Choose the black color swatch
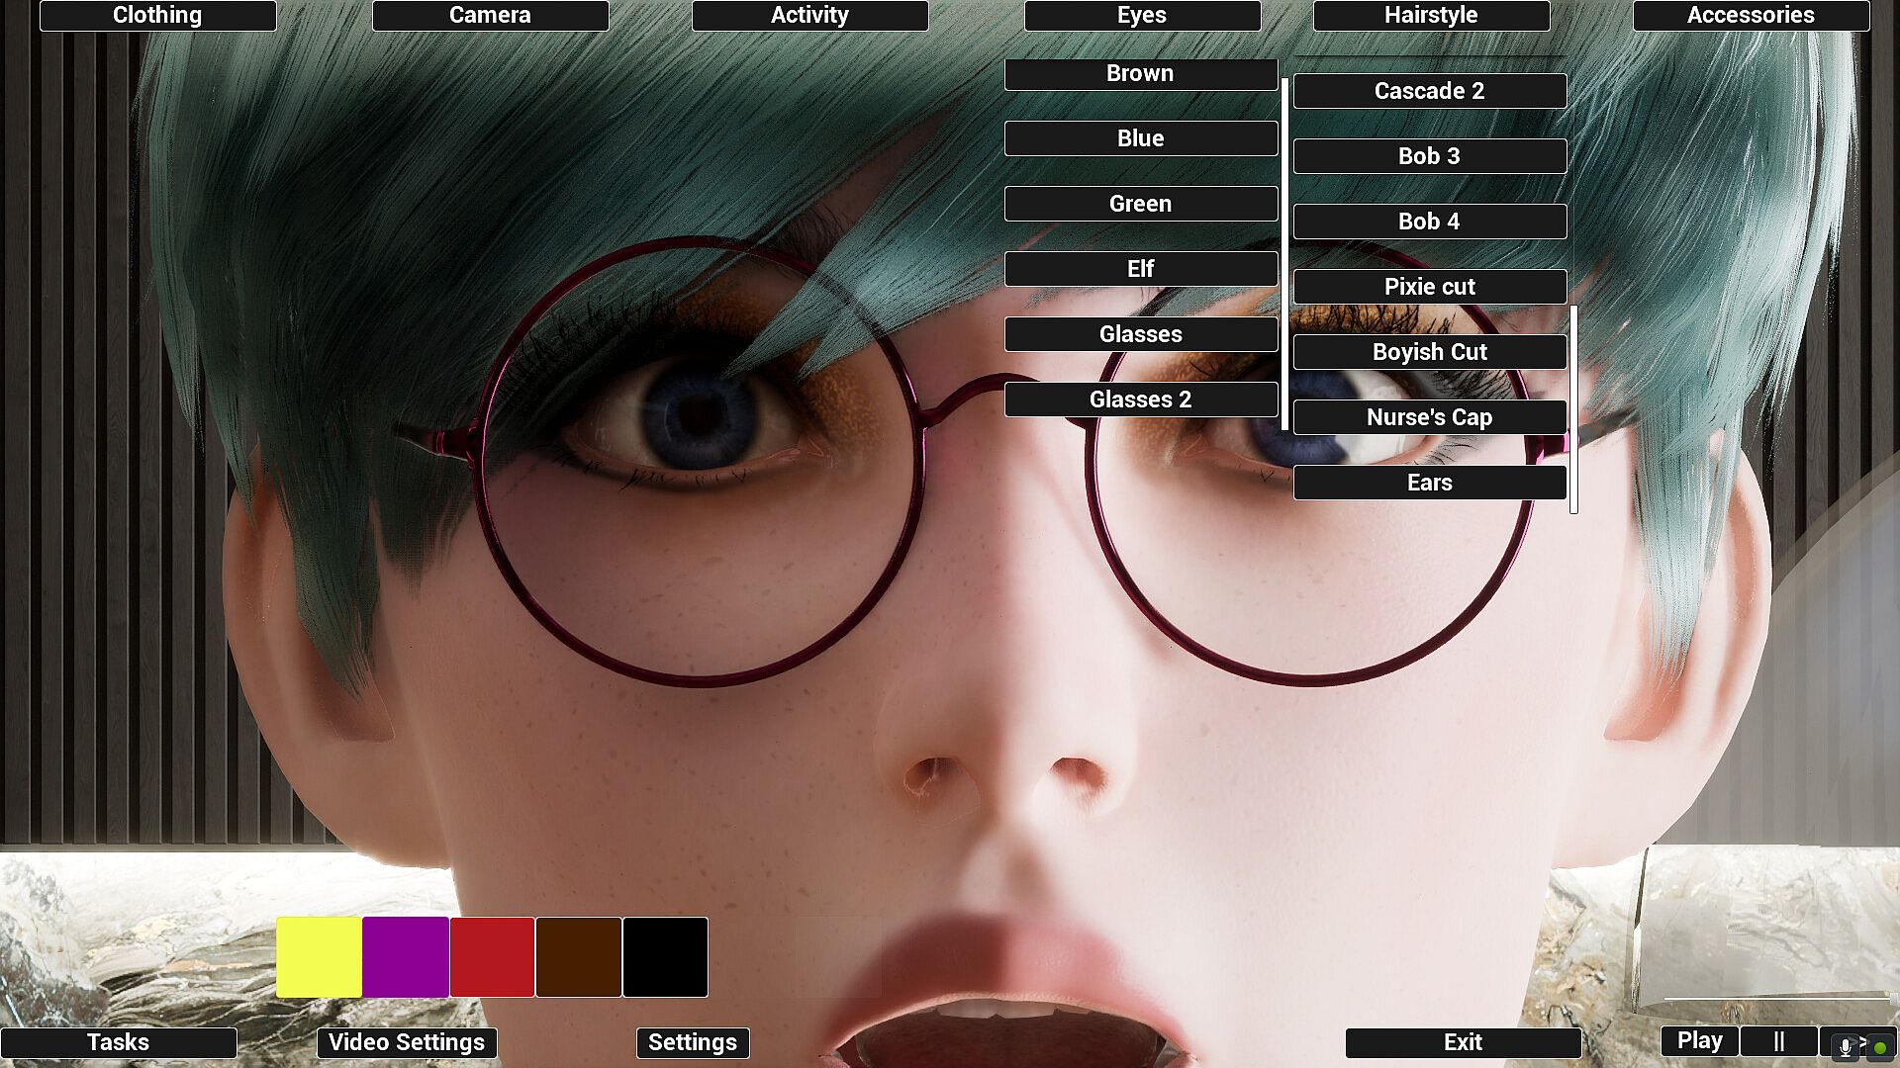Image resolution: width=1900 pixels, height=1068 pixels. tap(665, 956)
